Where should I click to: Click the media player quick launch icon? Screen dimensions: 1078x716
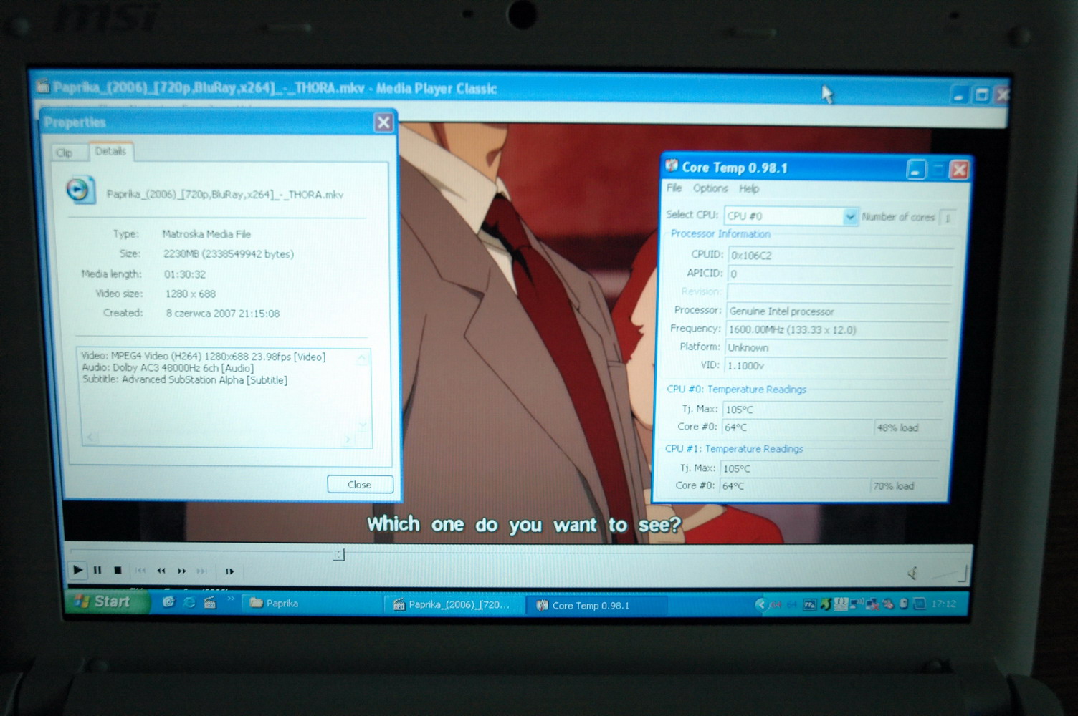coord(210,603)
